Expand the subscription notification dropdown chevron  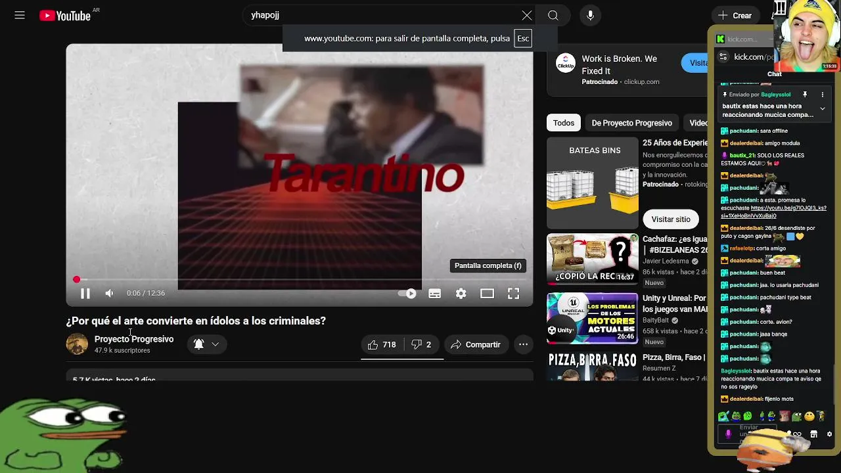pos(215,344)
